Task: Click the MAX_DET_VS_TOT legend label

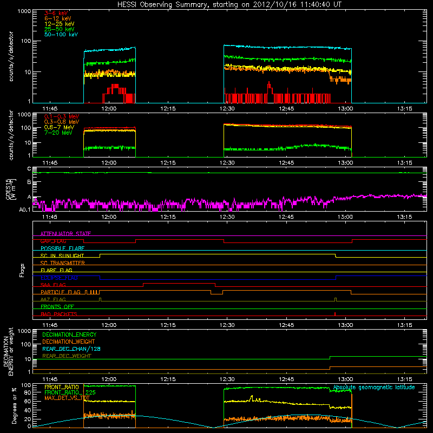Action: click(67, 398)
